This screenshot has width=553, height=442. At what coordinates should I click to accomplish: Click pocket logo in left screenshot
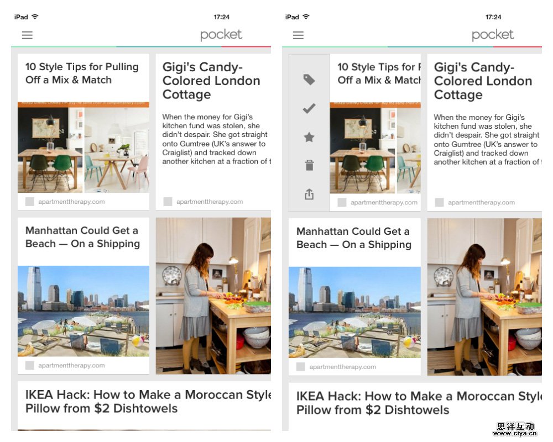(221, 35)
